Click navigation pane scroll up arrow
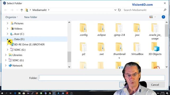Image resolution: width=170 pixels, height=95 pixels. tap(69, 22)
